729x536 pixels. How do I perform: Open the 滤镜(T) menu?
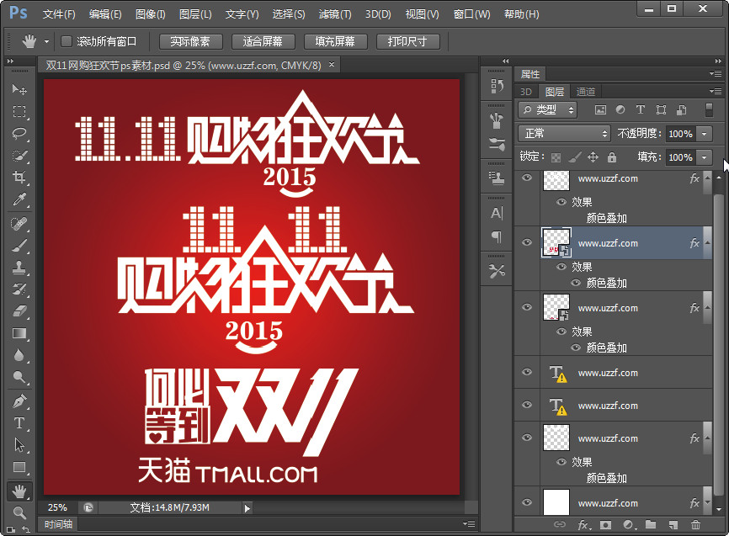coord(335,14)
